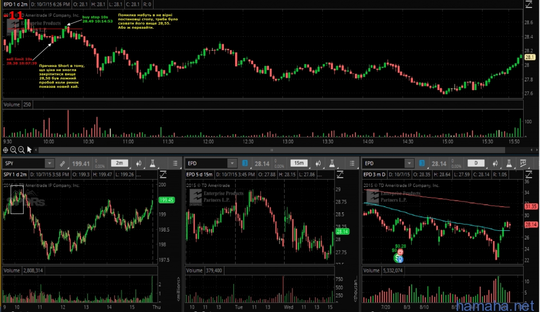Click the sell limit 10s annotation on main chart
This screenshot has height=312, width=540.
[21, 61]
